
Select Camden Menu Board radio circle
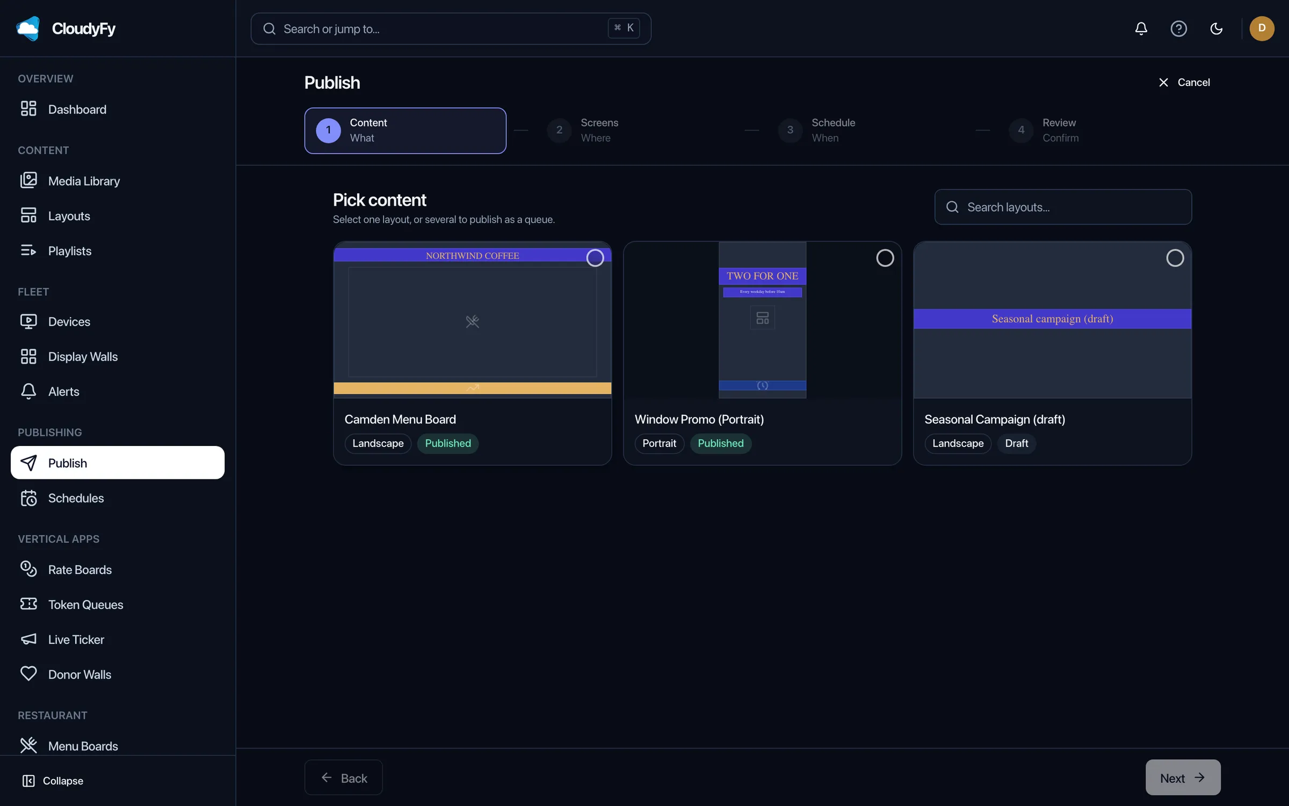click(595, 258)
